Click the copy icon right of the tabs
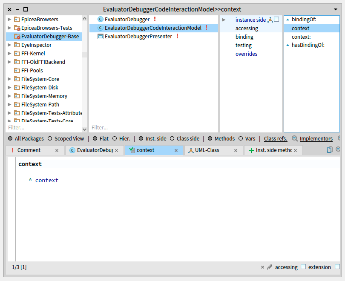 [330, 149]
